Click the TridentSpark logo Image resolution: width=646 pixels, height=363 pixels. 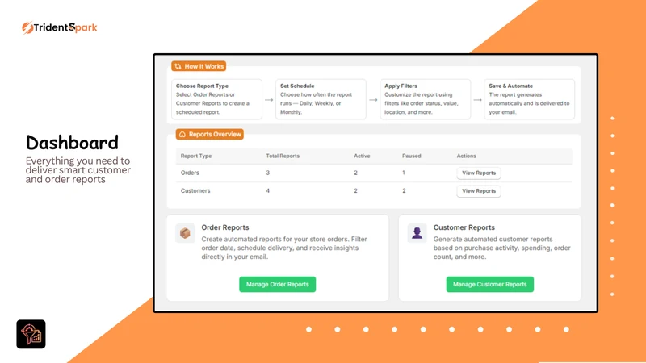coord(60,27)
